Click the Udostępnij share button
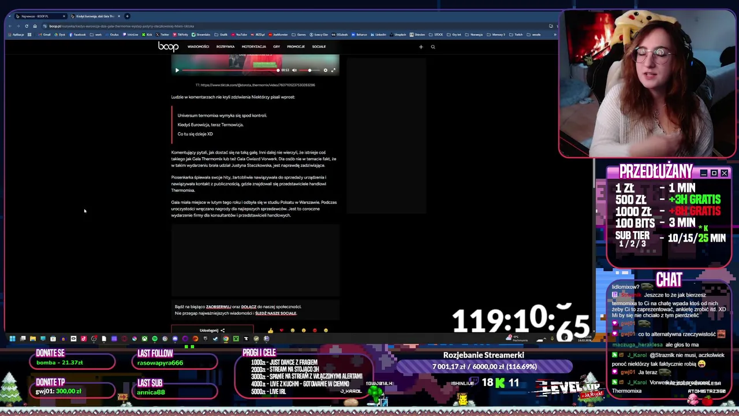 (x=212, y=330)
